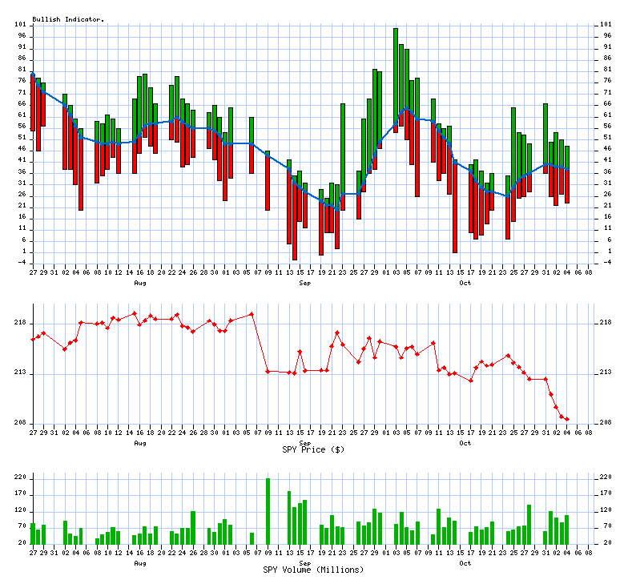The width and height of the screenshot is (628, 584).
Task: Select the first price data point at far left
Action: (x=33, y=340)
